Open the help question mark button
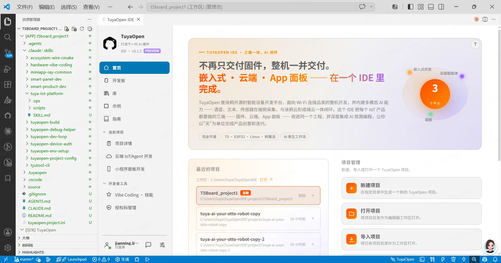The width and height of the screenshot is (501, 263). tap(475, 44)
